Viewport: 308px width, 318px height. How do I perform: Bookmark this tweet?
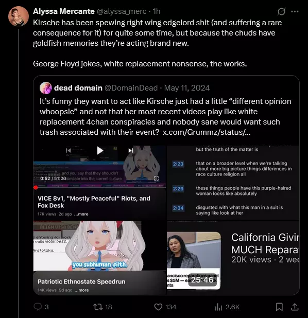(x=279, y=307)
